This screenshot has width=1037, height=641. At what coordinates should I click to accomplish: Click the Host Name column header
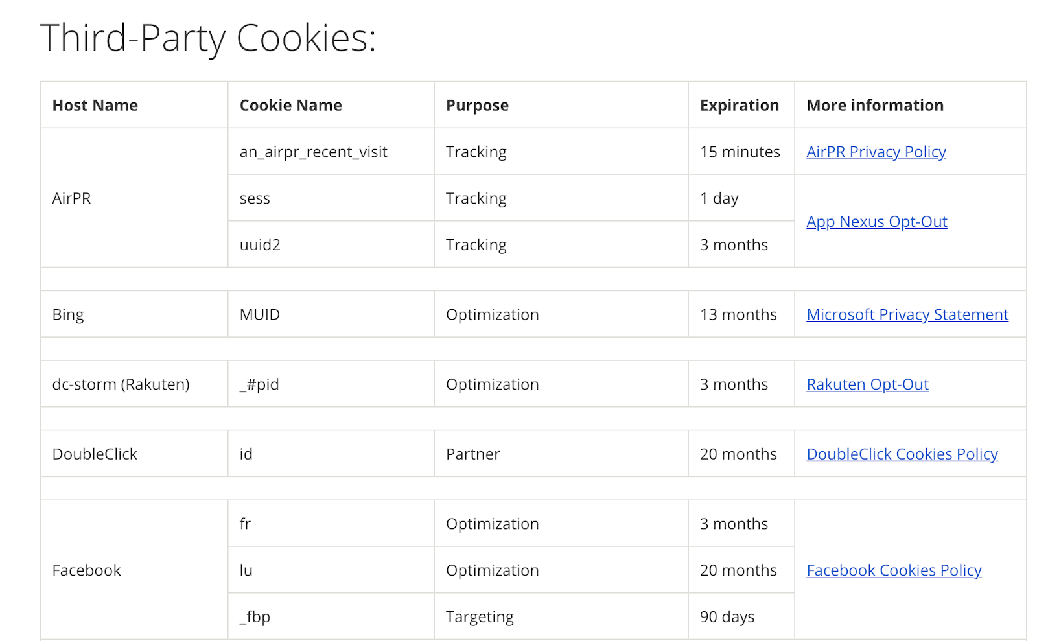pos(134,105)
